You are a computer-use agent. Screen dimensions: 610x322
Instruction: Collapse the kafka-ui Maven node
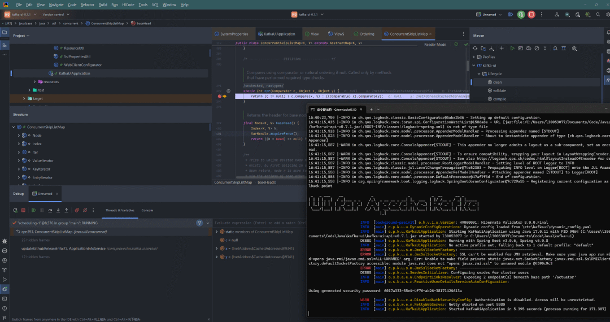click(x=474, y=66)
